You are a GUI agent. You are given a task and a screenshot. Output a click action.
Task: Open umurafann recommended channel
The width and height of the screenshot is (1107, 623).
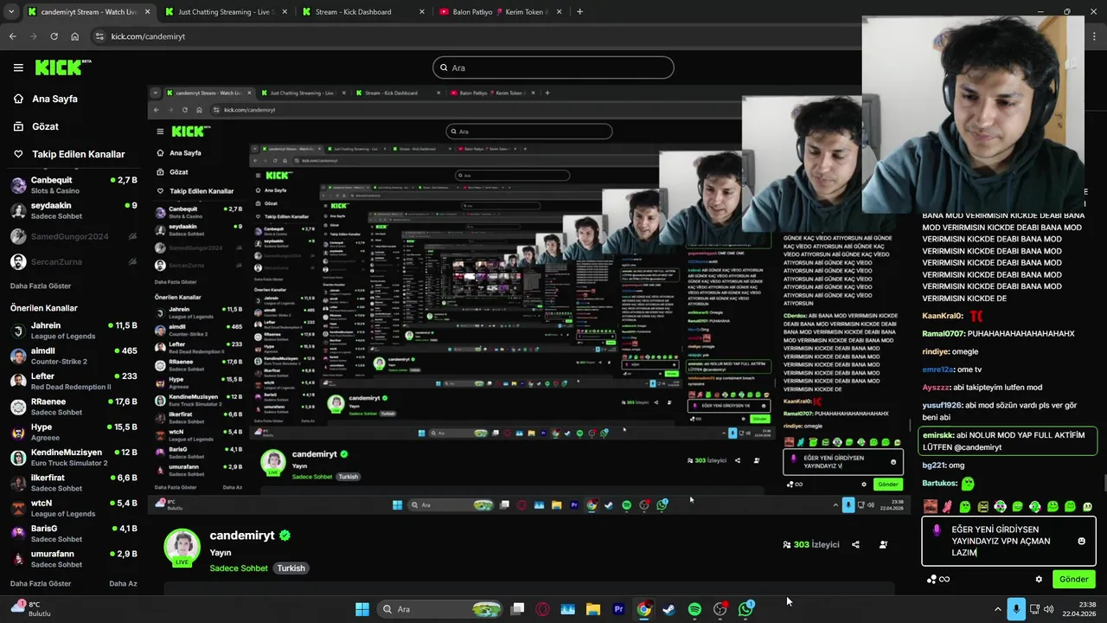click(x=74, y=558)
